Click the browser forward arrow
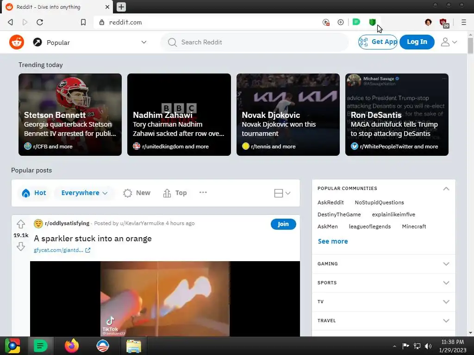This screenshot has height=355, width=474. tap(25, 22)
